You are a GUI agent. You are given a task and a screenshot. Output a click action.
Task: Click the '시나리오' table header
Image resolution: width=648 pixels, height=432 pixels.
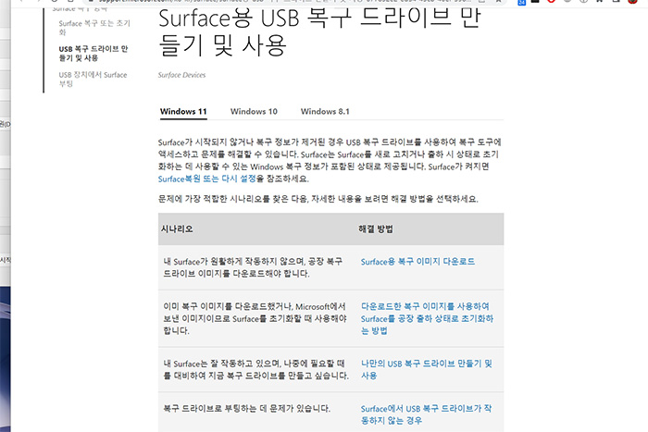177,228
